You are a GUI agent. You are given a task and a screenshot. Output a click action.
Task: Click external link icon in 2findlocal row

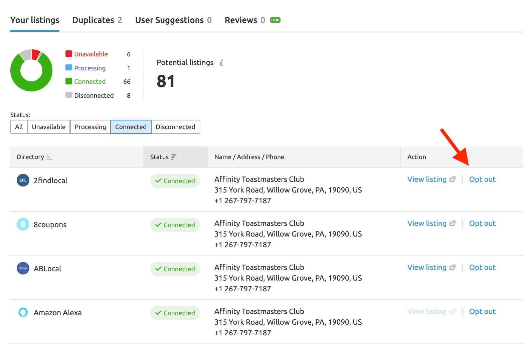pyautogui.click(x=453, y=179)
